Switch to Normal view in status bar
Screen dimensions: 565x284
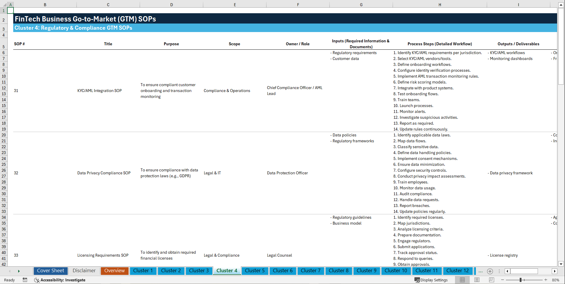click(462, 280)
